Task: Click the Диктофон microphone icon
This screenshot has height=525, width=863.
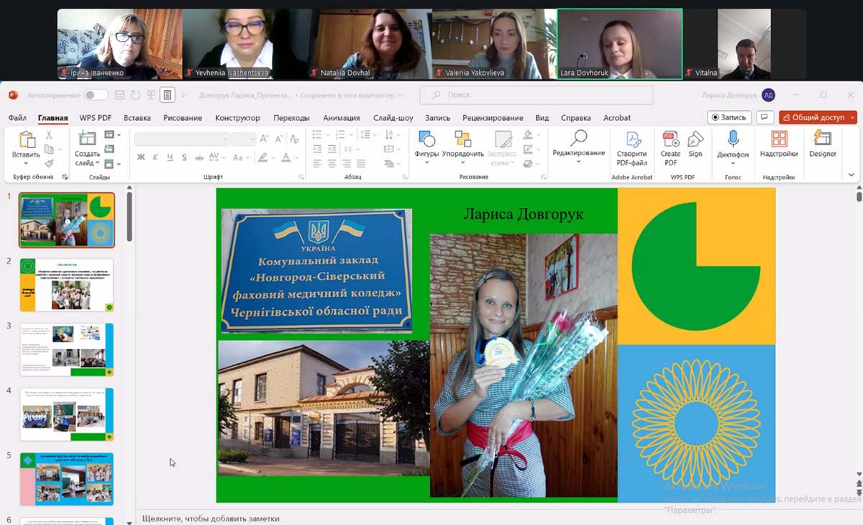Action: pyautogui.click(x=733, y=140)
